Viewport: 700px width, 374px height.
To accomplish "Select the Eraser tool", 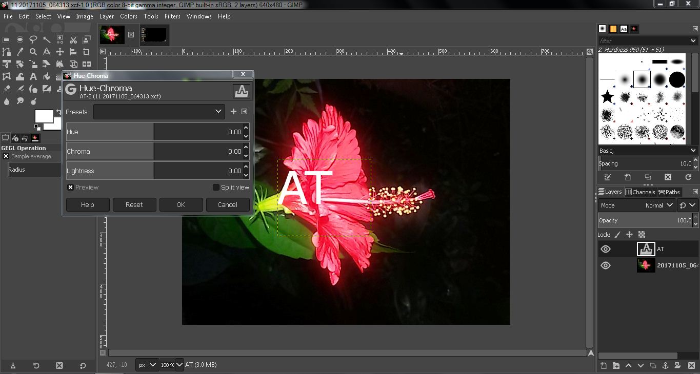I will point(6,89).
